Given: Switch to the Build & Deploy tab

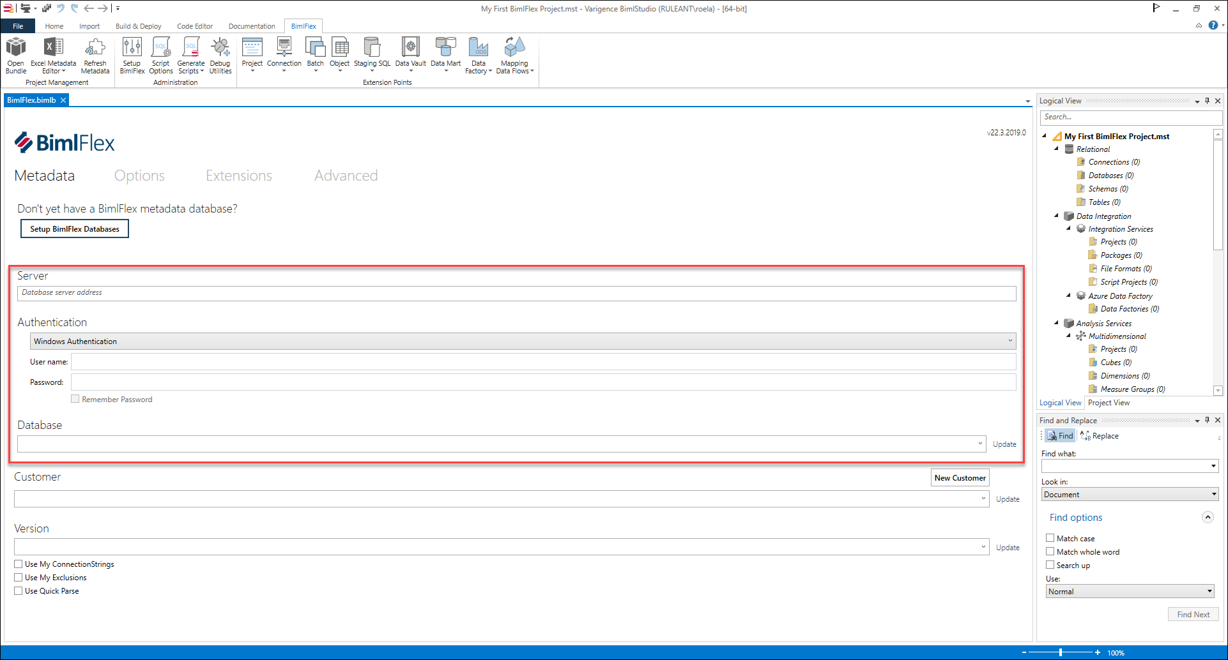Looking at the screenshot, I should coord(138,26).
